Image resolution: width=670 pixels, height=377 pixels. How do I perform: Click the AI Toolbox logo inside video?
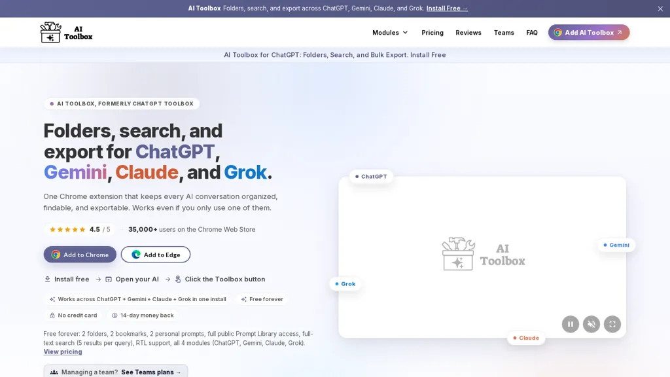484,254
